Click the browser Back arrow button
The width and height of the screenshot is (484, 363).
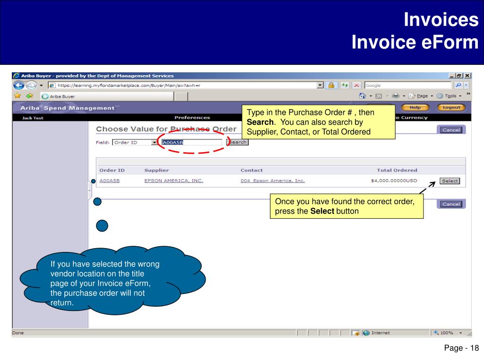(18, 85)
